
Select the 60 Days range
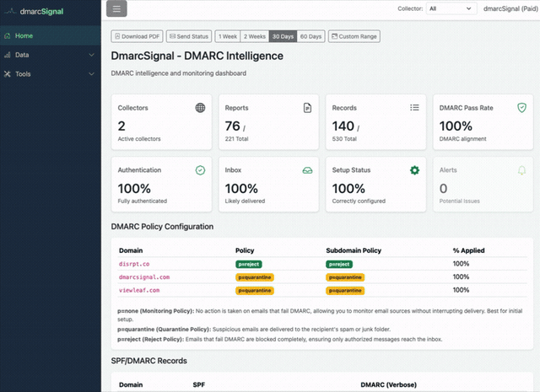(x=310, y=36)
